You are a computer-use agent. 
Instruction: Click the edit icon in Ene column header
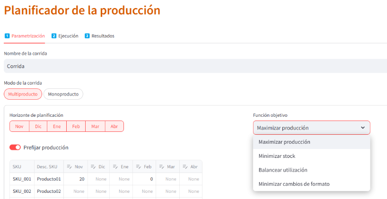coord(115,167)
